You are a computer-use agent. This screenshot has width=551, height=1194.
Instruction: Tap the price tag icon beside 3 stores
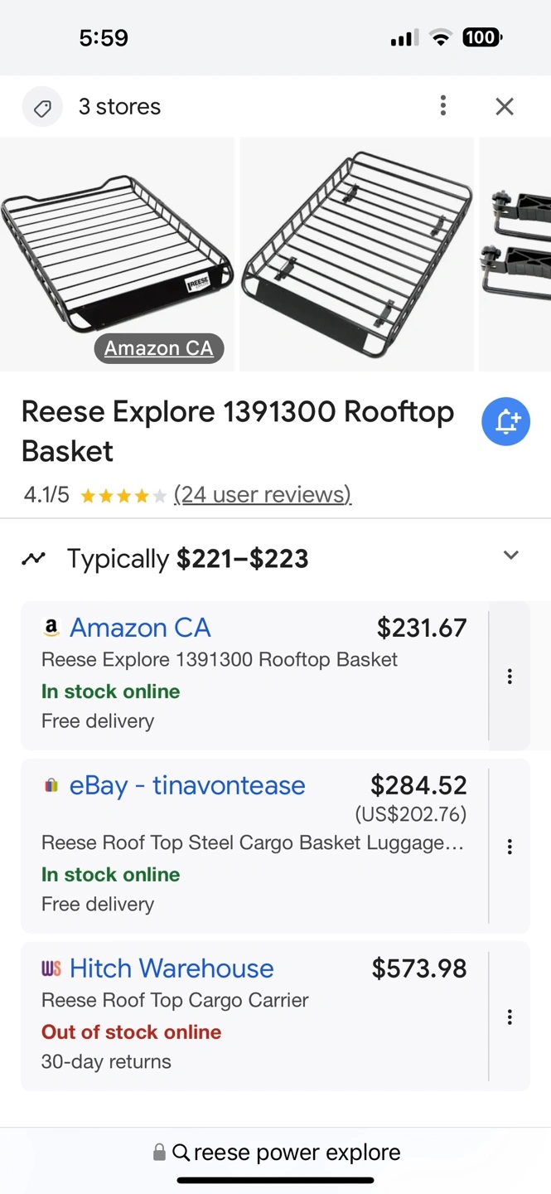tap(42, 107)
